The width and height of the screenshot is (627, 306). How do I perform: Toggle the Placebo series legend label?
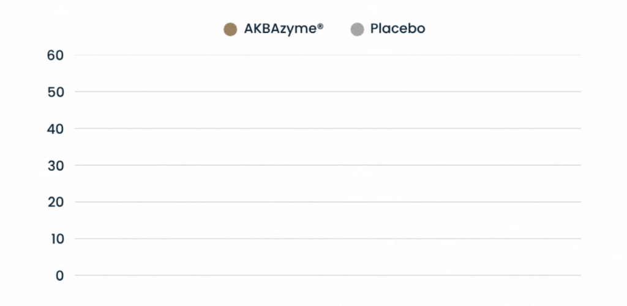(x=397, y=29)
